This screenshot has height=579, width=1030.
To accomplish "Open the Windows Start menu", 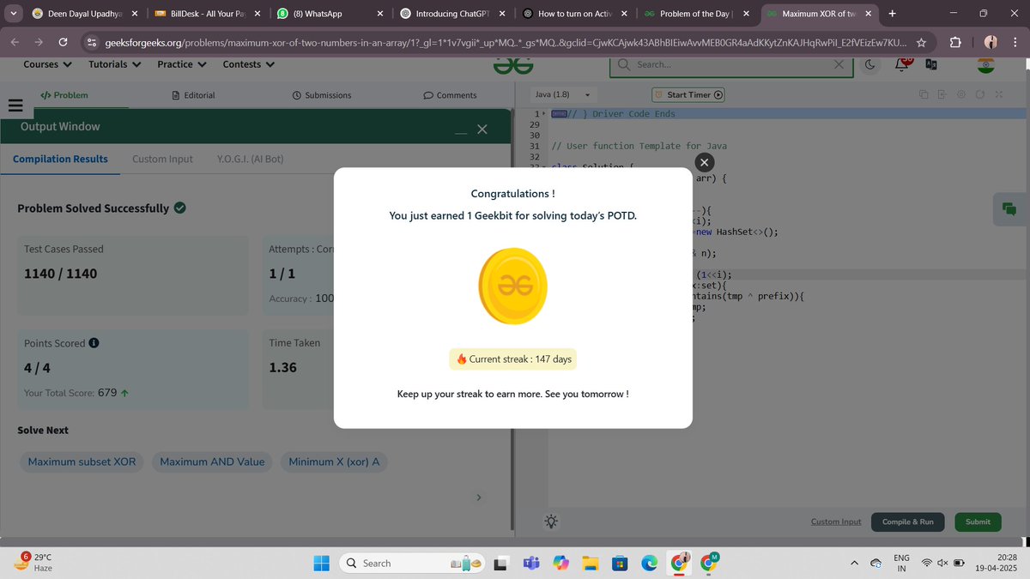I will [321, 563].
